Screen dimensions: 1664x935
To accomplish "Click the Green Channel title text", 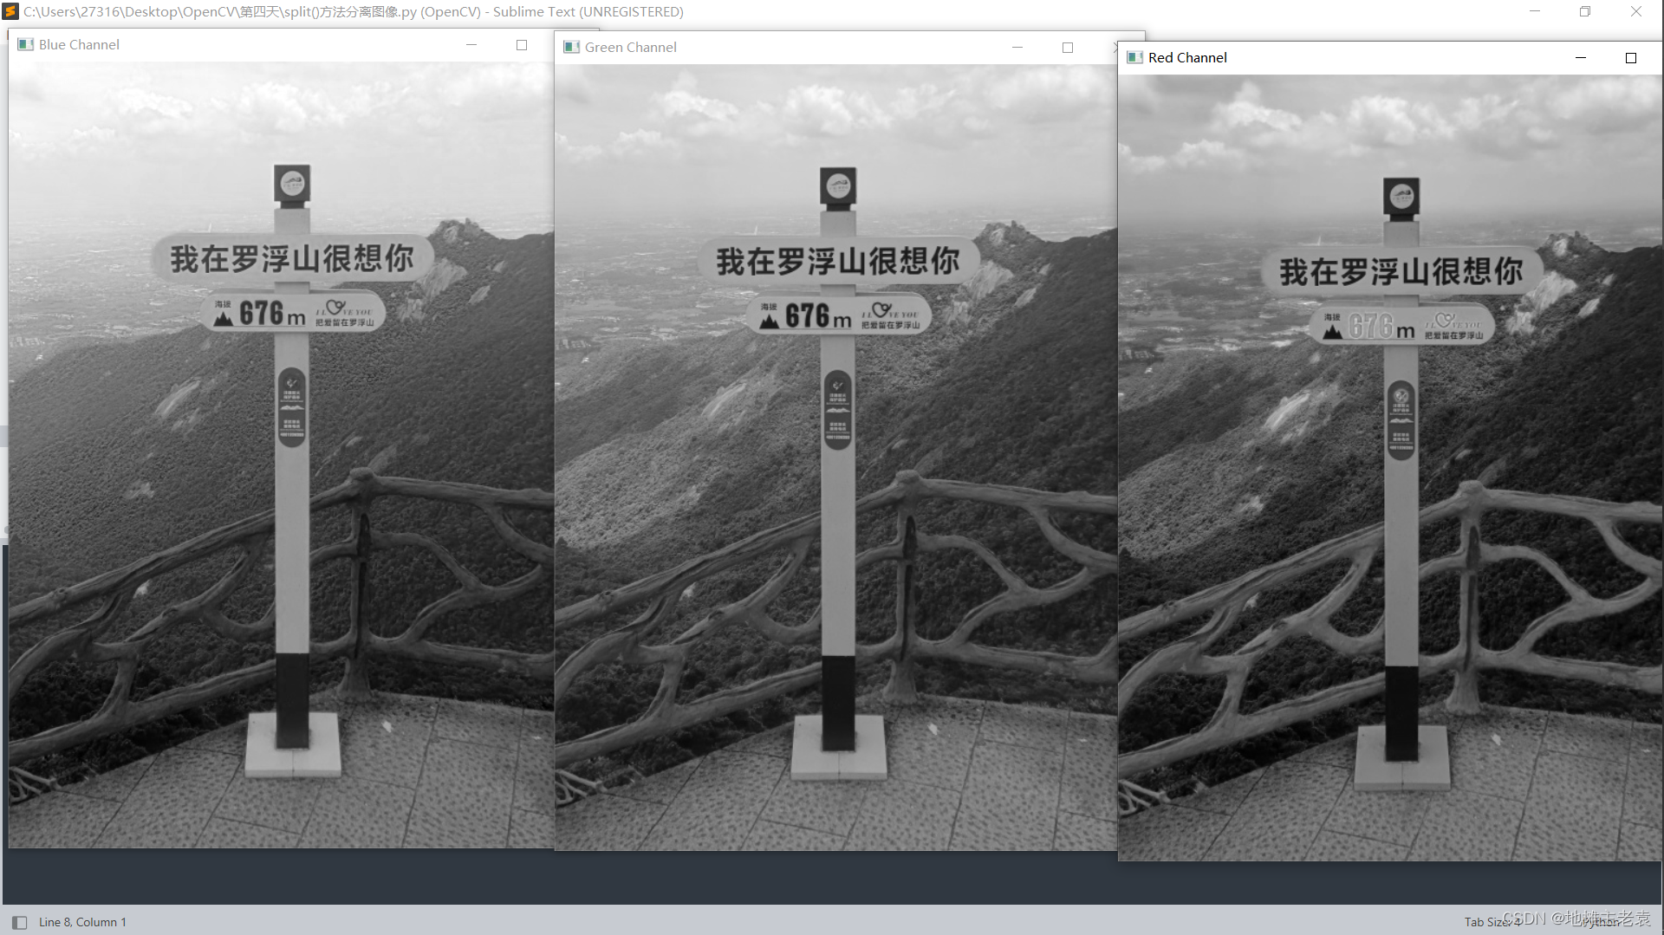I will click(630, 47).
